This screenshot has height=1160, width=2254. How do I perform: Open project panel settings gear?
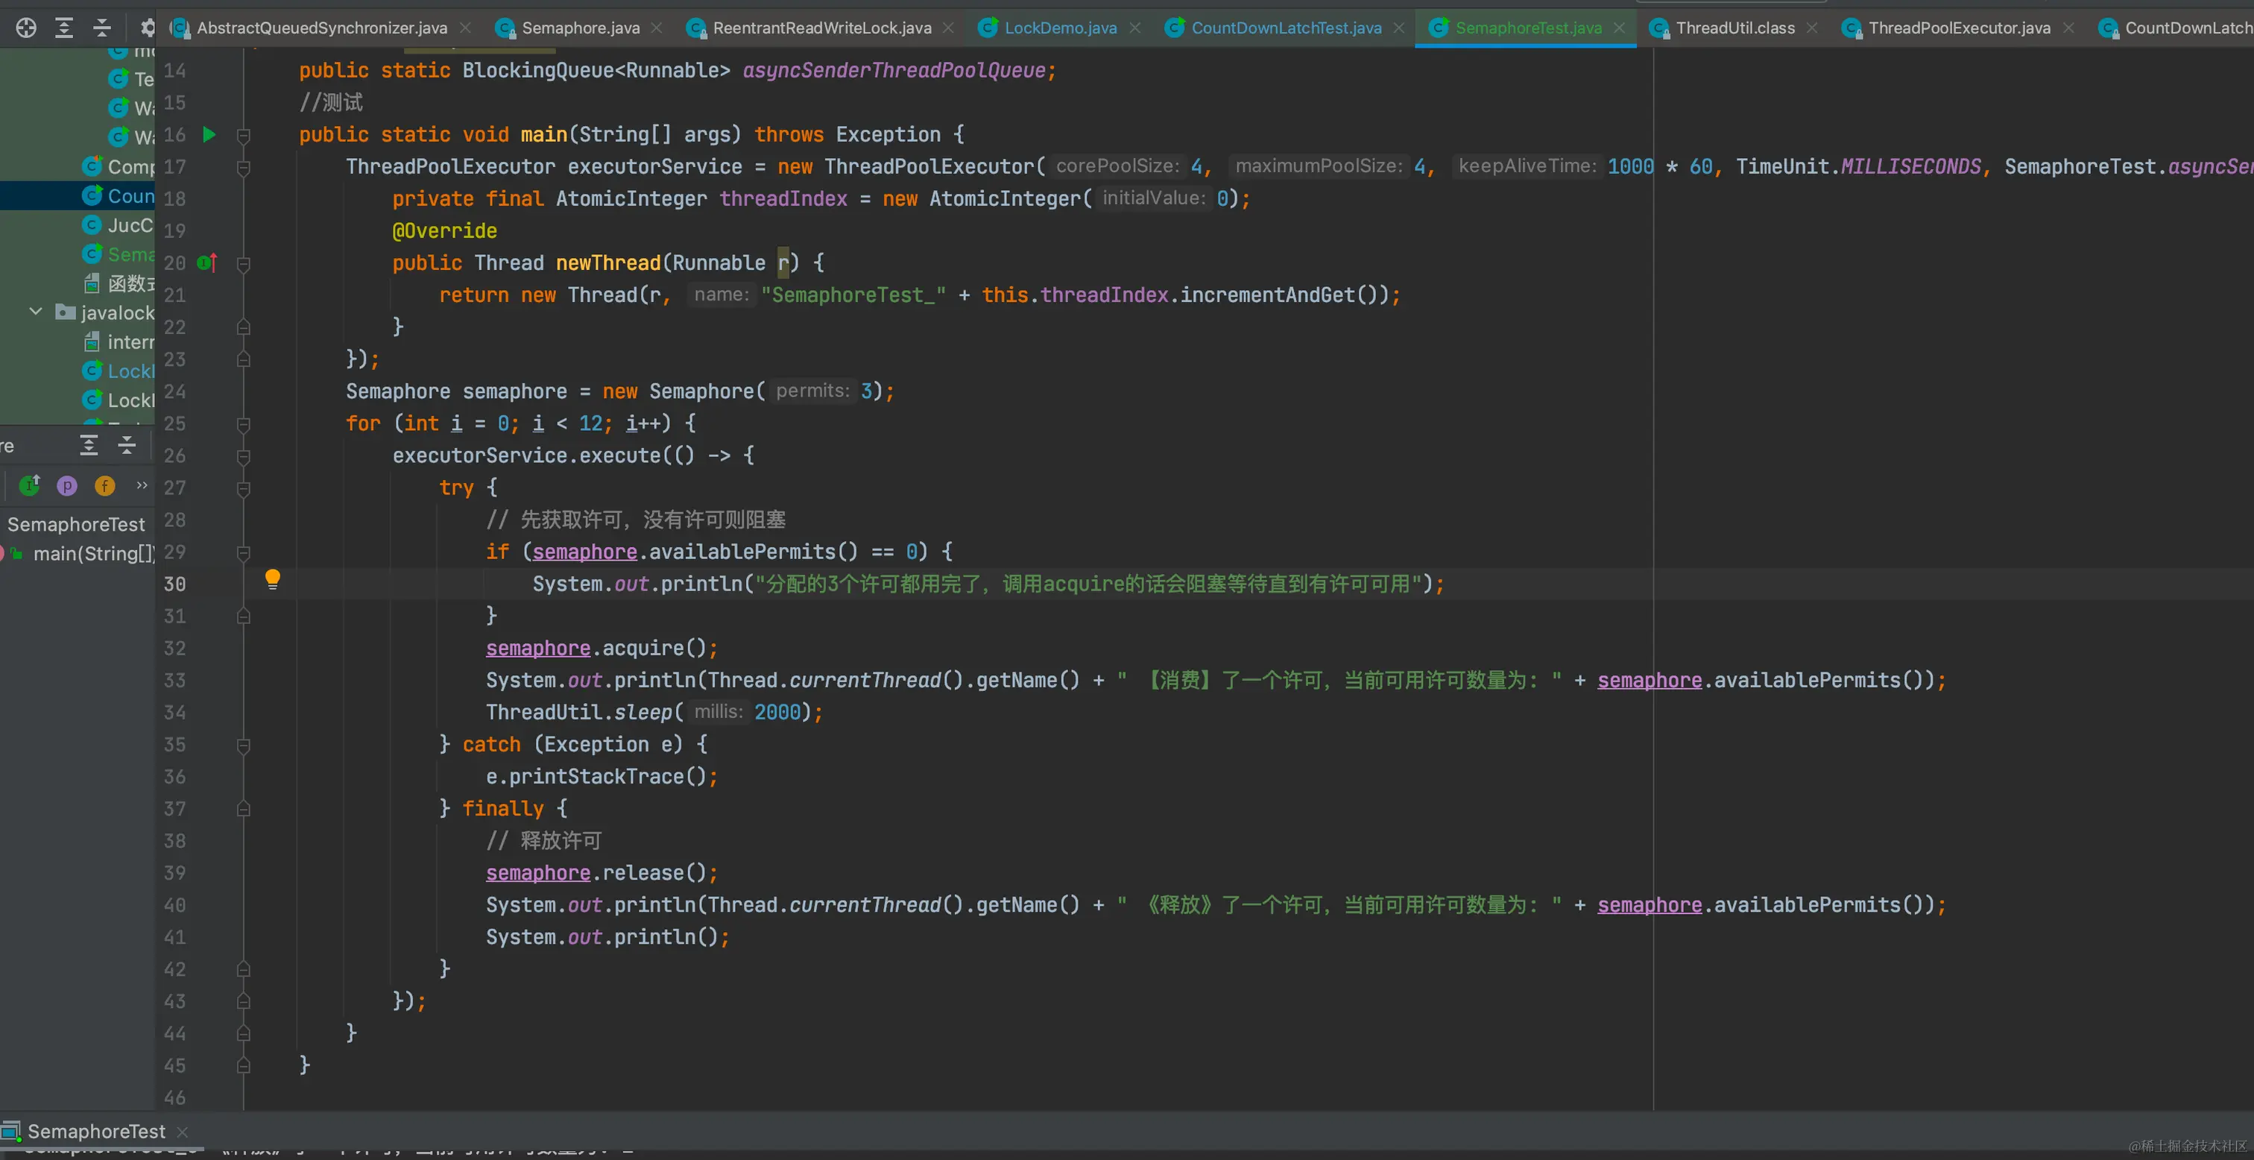coord(147,28)
